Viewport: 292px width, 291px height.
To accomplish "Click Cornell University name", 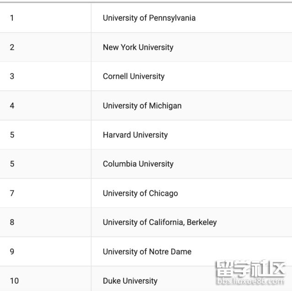I will point(134,77).
